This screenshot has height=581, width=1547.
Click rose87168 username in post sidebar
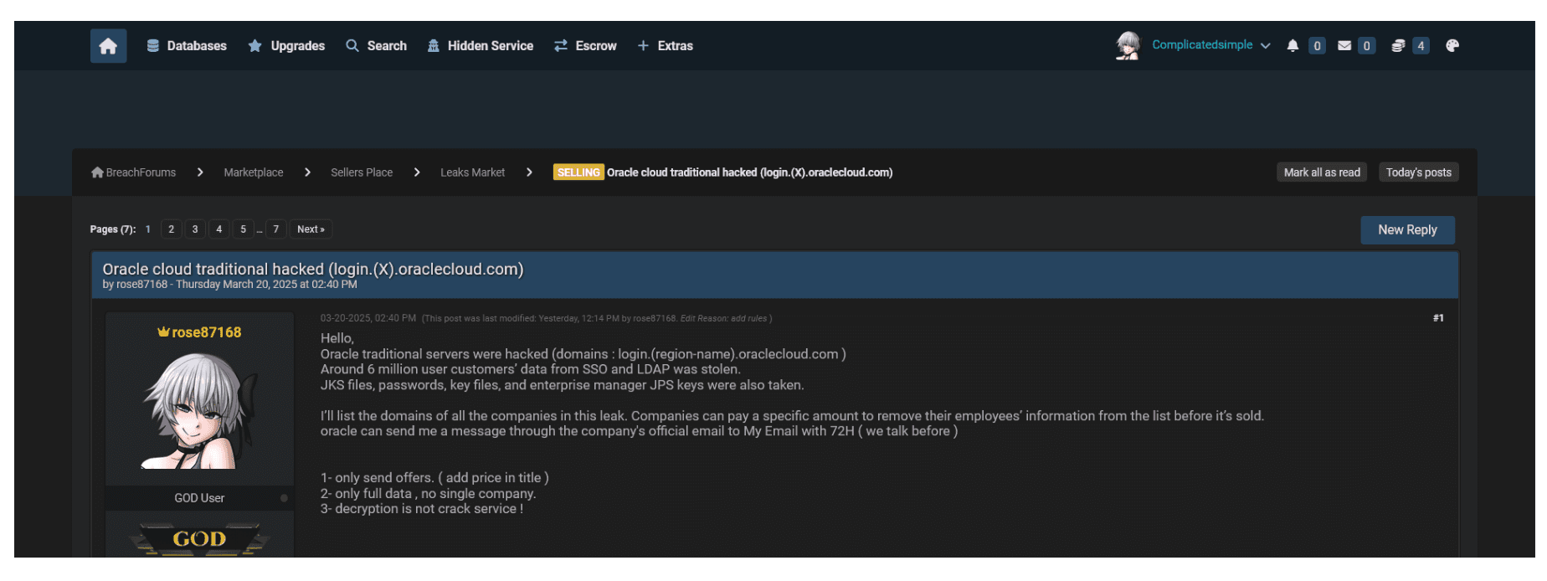coord(207,332)
